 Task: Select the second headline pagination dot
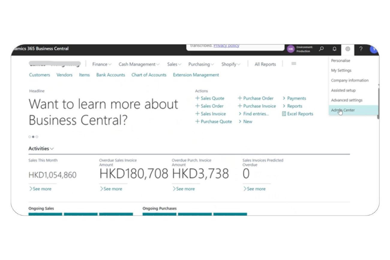pos(33,137)
